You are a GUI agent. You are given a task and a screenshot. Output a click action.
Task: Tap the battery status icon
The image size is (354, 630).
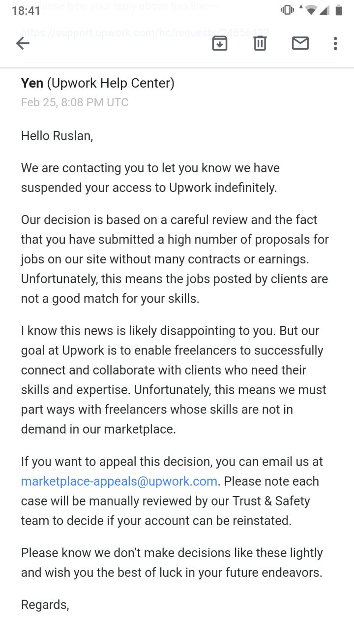(338, 10)
